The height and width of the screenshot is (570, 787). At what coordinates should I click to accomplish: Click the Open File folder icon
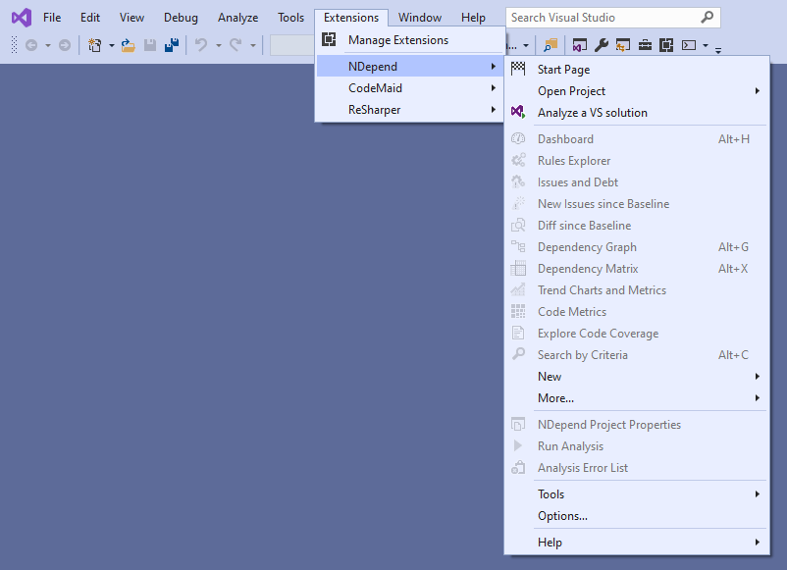click(x=128, y=46)
